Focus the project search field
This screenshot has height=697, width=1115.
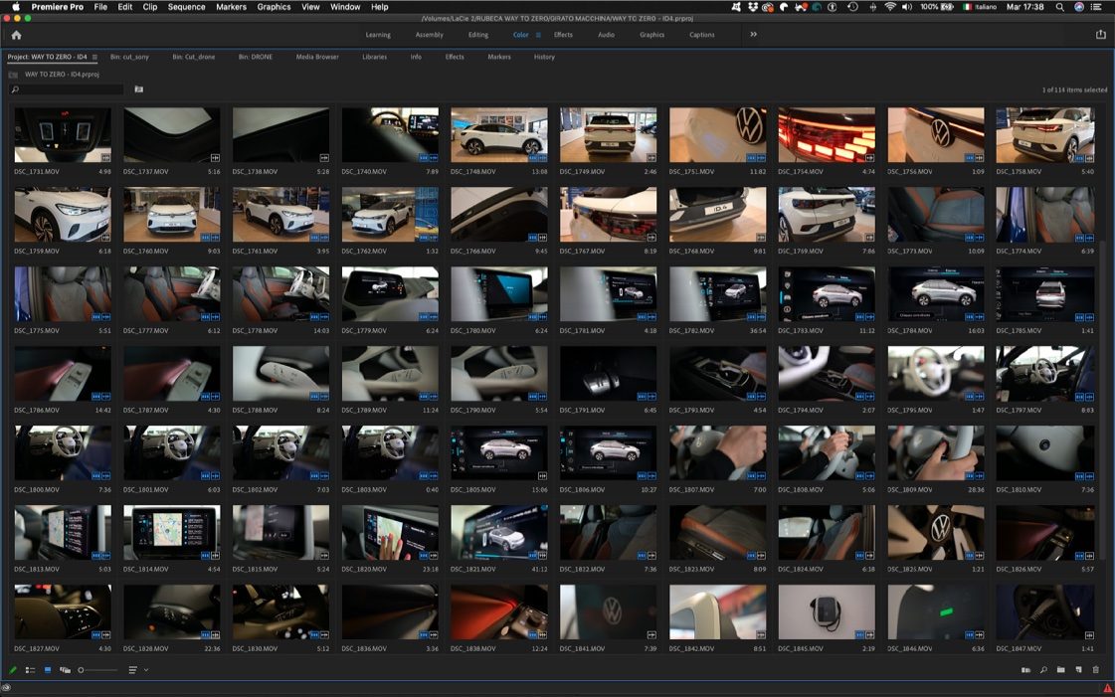pos(68,89)
